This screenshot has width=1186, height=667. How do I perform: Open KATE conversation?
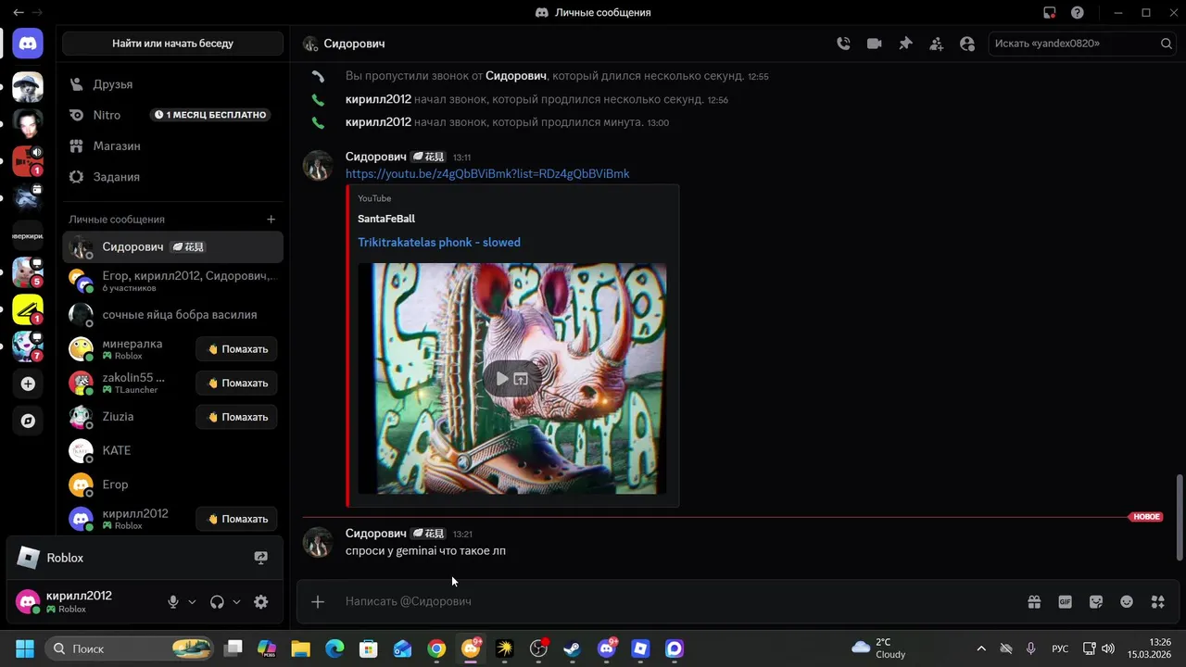click(x=172, y=451)
